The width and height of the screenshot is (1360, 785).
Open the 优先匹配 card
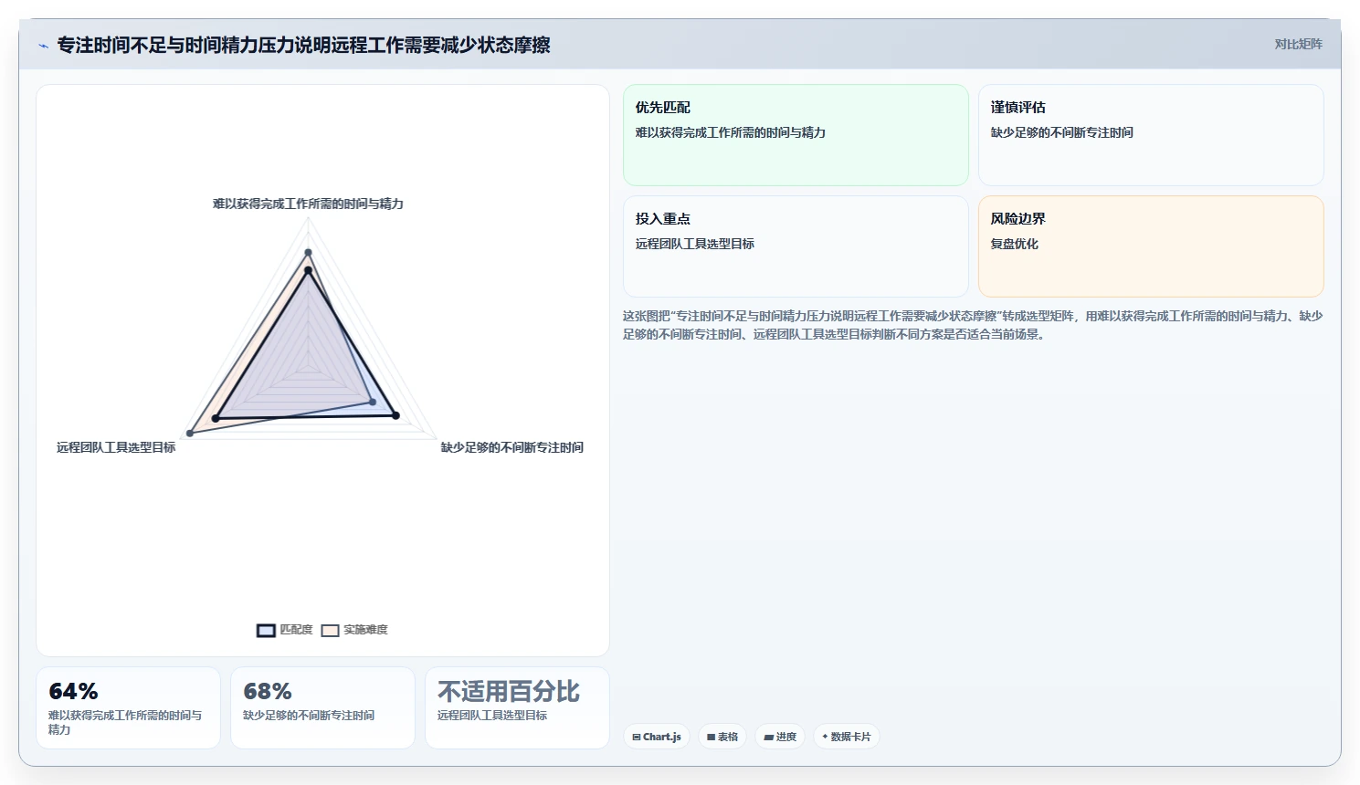tap(796, 135)
